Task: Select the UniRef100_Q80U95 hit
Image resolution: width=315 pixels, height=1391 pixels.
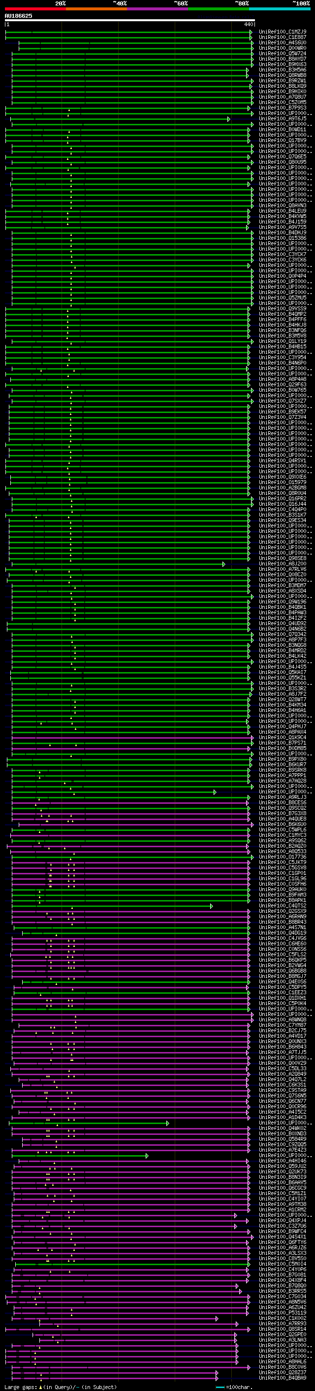Action: (283, 162)
